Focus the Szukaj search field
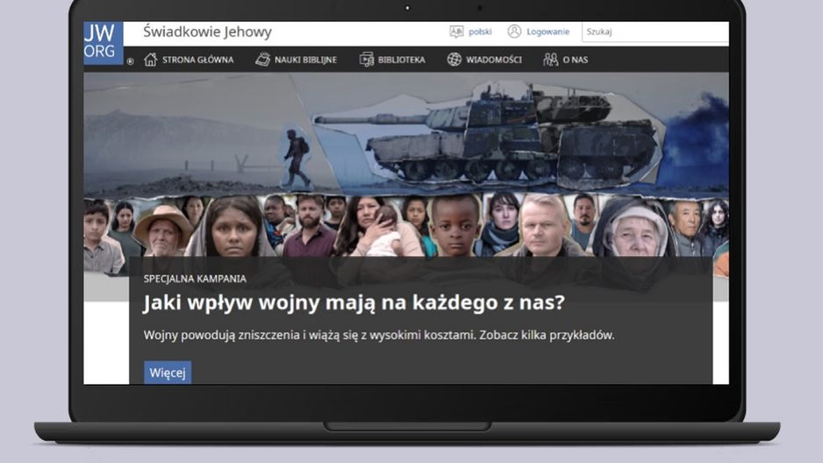This screenshot has width=823, height=463. click(655, 32)
